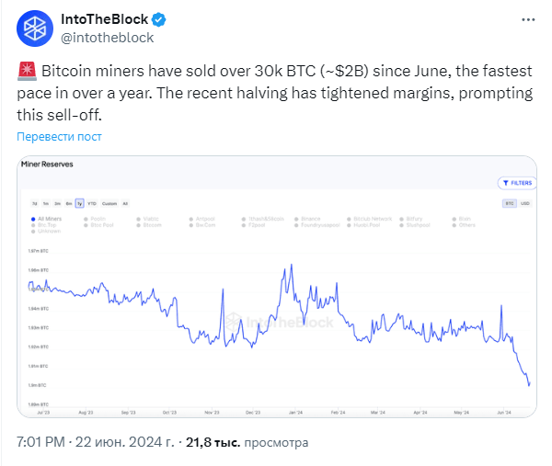552x466 pixels.
Task: Switch chart units to USD
Action: pos(525,203)
